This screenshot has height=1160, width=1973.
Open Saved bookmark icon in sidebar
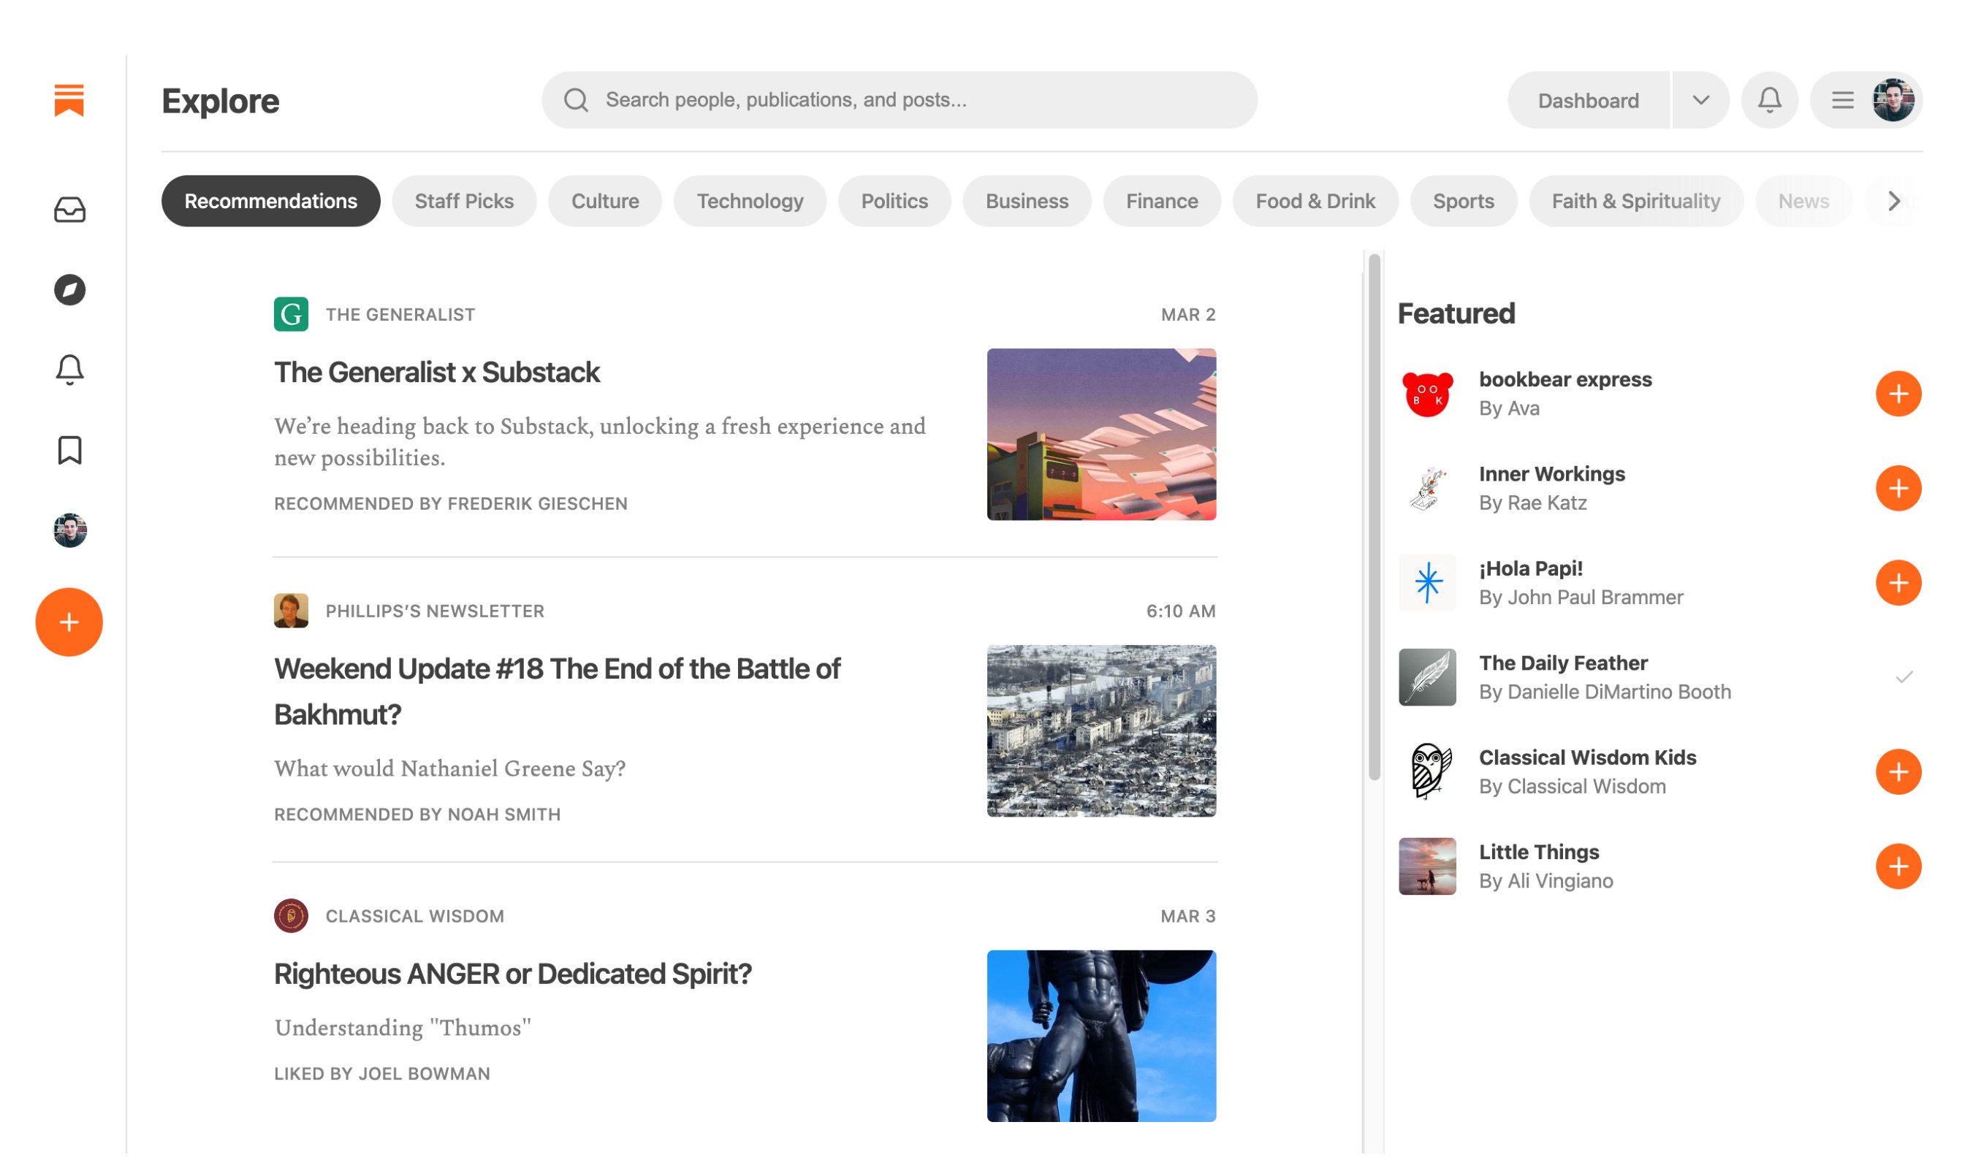[x=69, y=451]
